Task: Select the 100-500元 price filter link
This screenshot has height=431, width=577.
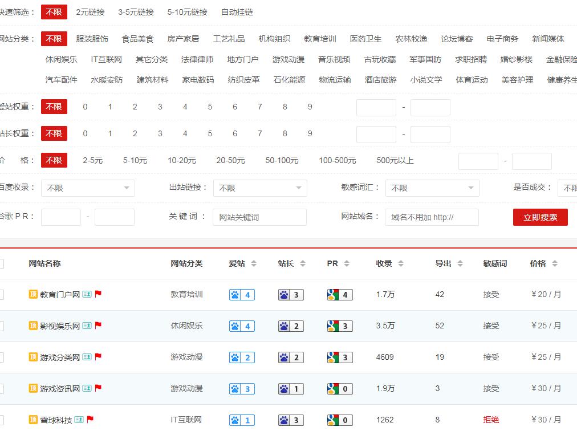Action: (338, 160)
